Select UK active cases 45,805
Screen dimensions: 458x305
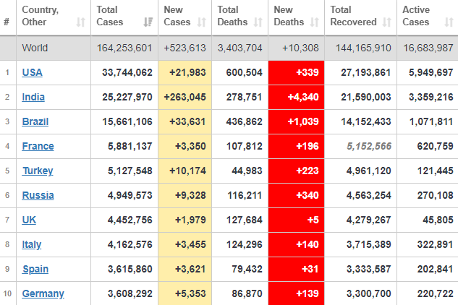tap(438, 220)
